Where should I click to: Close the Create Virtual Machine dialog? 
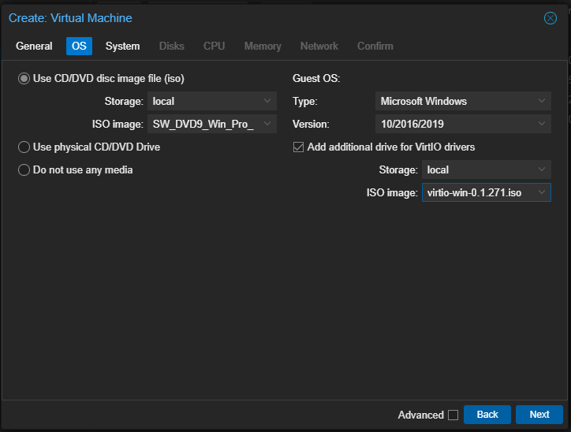click(550, 18)
